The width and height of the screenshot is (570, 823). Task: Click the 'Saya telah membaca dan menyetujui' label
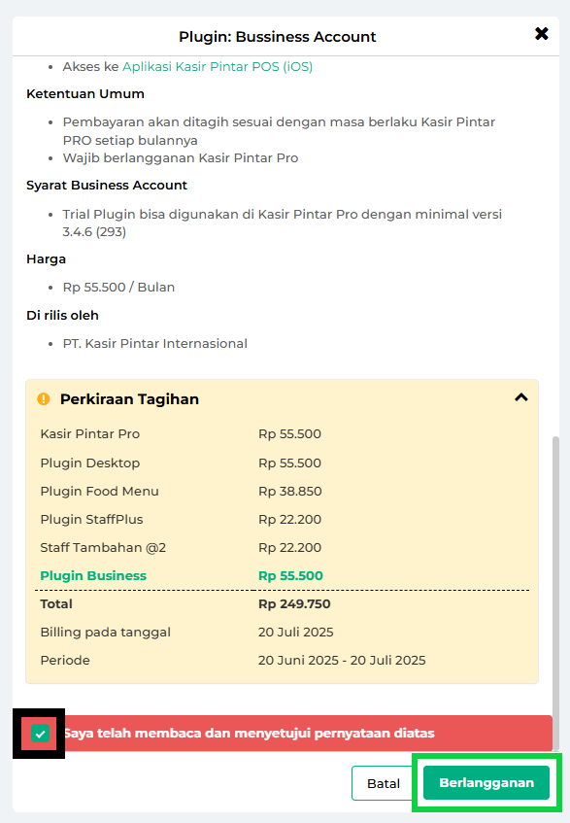250,734
